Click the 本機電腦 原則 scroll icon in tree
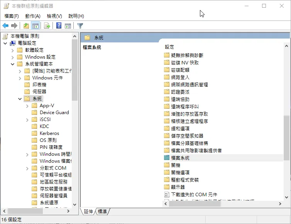Screen dimensions: 291x224 (5, 36)
